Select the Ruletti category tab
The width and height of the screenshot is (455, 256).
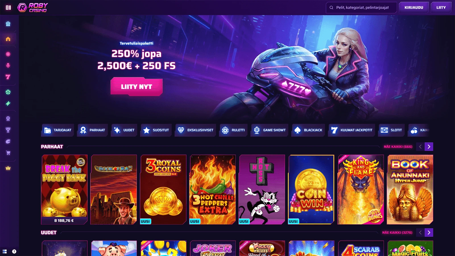coord(233,130)
